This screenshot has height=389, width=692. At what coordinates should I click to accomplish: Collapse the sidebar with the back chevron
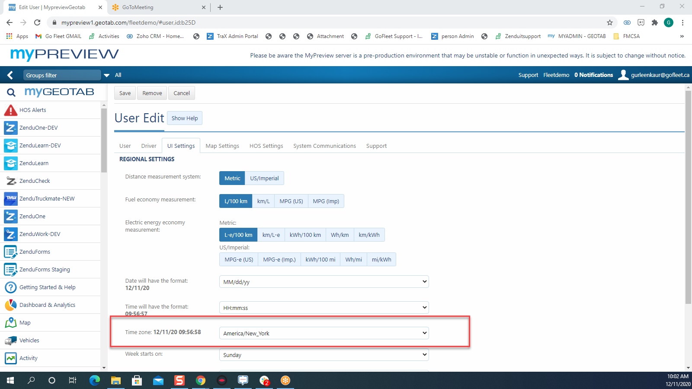coord(10,75)
